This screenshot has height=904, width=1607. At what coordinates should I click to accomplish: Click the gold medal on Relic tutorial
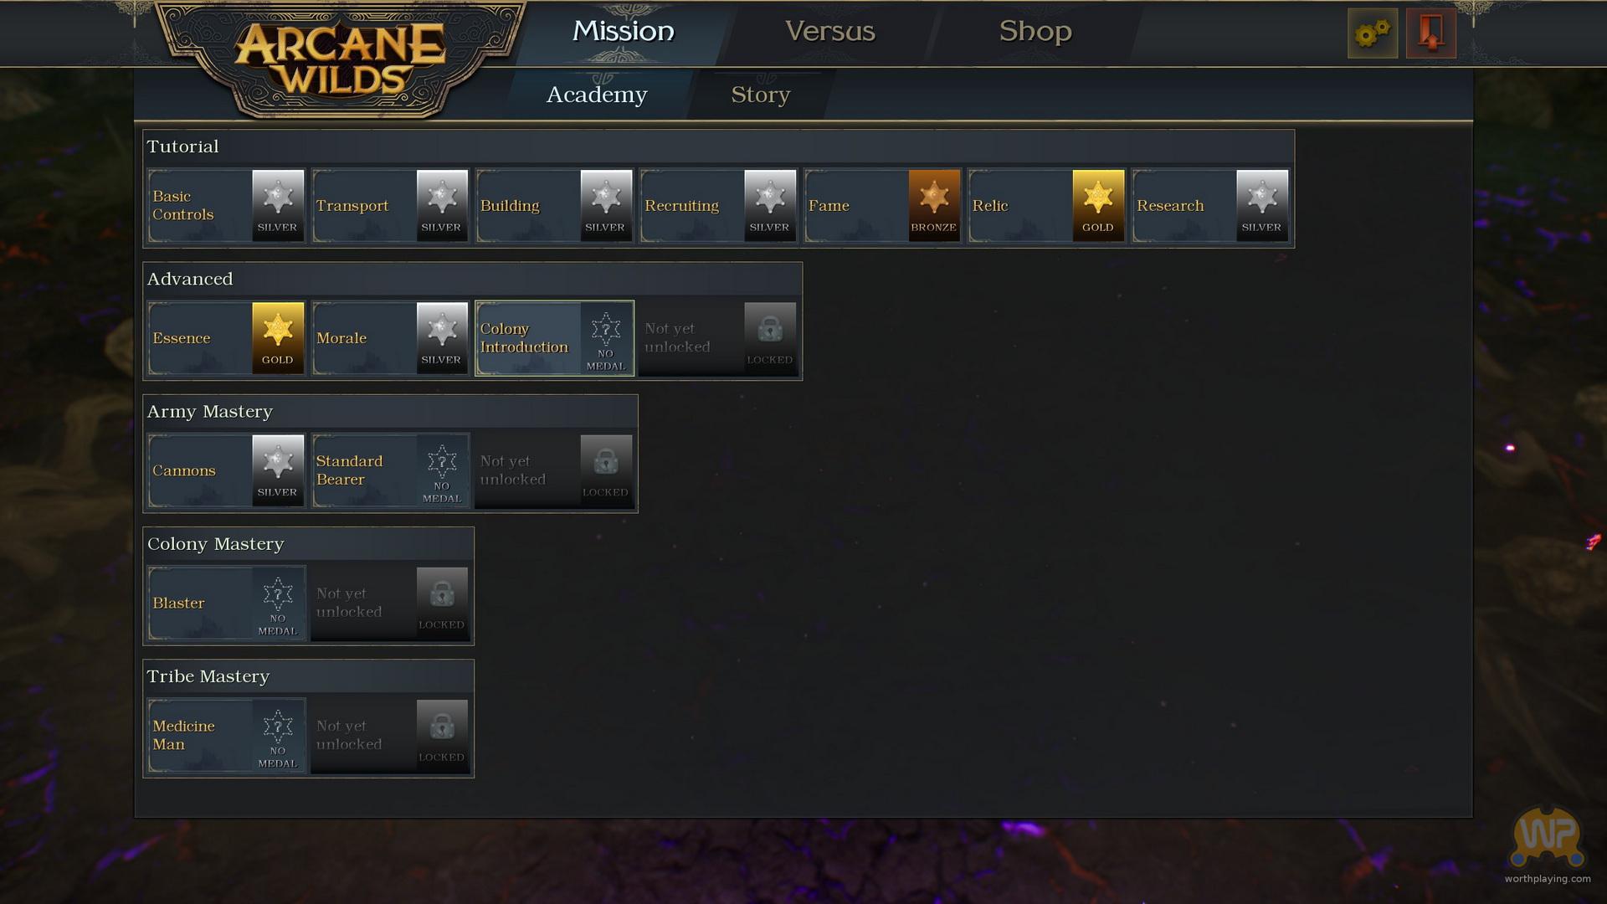1098,205
